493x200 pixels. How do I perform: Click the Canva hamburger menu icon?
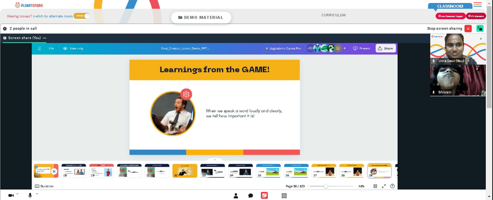point(39,48)
